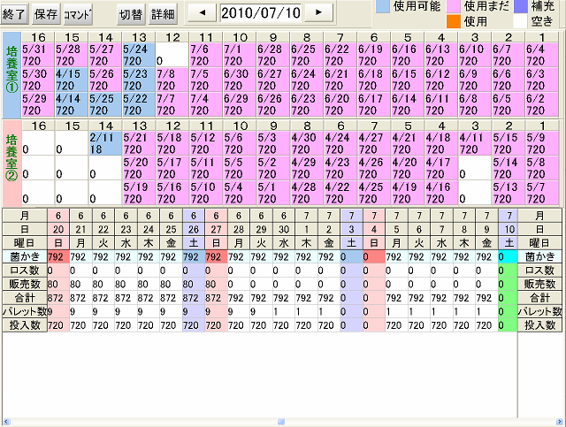The height and width of the screenshot is (427, 566).
Task: Select cell 4/27 720 in 培養室②
Action: [373, 143]
